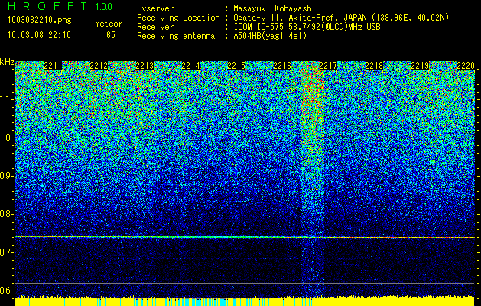Click the 2212 time marker

[x=99, y=66]
